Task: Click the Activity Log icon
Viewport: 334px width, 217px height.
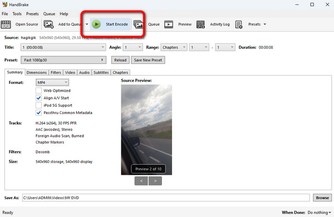Action: pyautogui.click(x=200, y=24)
